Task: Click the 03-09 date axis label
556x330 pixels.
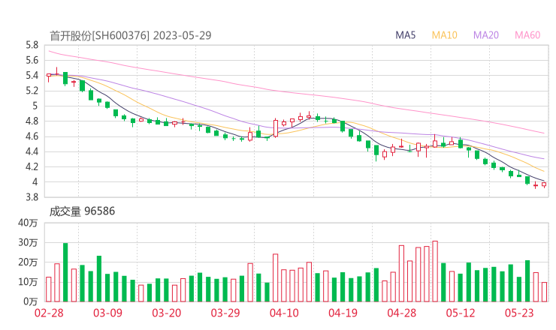Action: pos(107,313)
